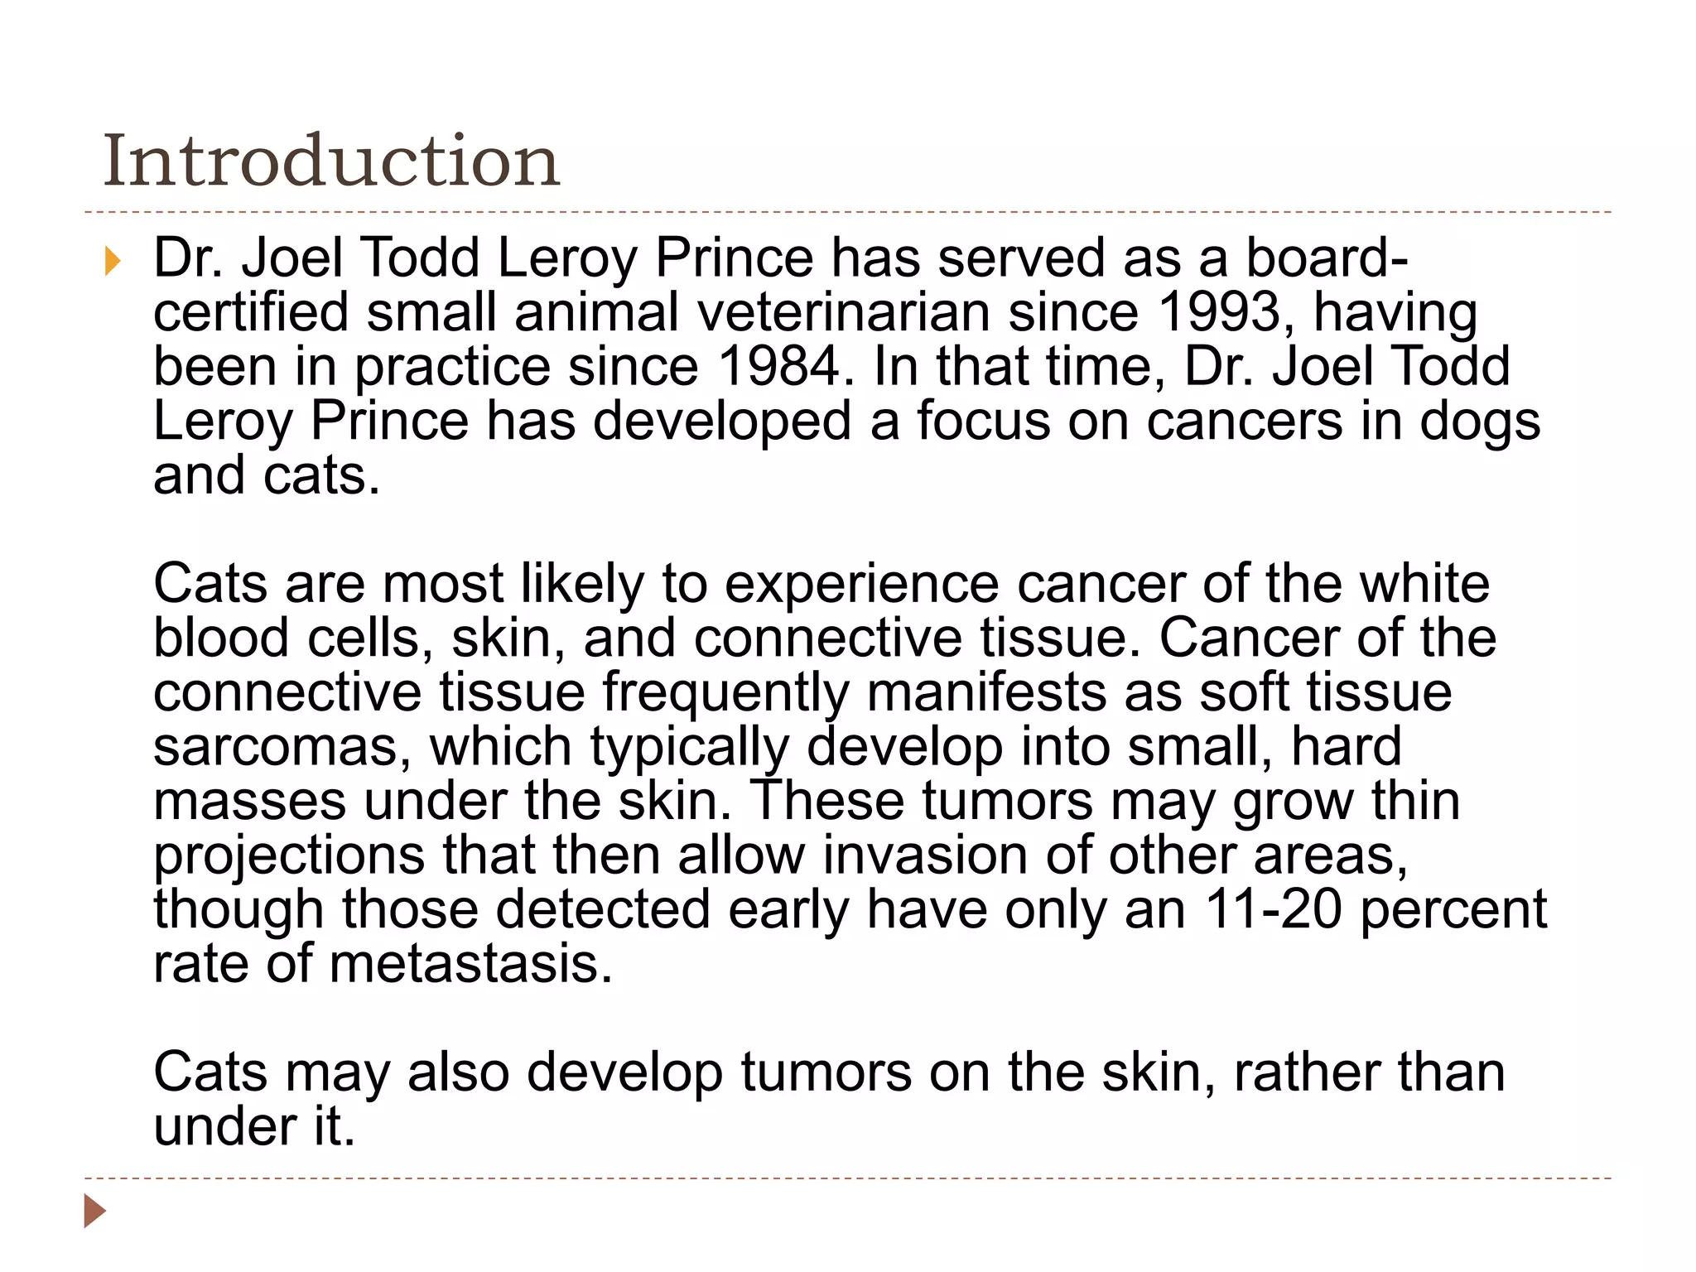The image size is (1696, 1272).
Task: Click the word metastasis
Action: pos(470,964)
